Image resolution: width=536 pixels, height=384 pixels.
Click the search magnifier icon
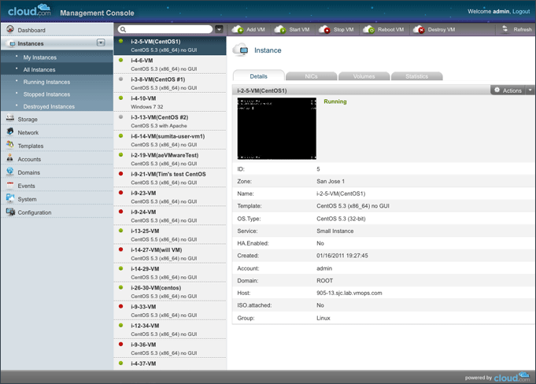(x=124, y=30)
